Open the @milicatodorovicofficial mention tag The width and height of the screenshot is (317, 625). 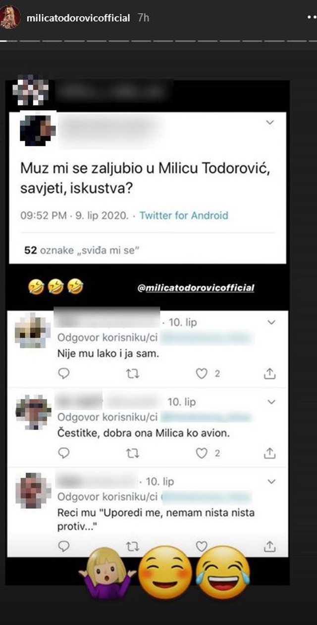195,288
